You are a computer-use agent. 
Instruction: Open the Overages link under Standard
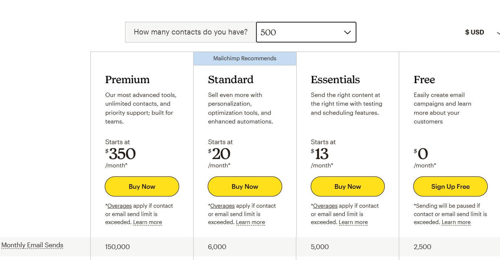pos(222,206)
